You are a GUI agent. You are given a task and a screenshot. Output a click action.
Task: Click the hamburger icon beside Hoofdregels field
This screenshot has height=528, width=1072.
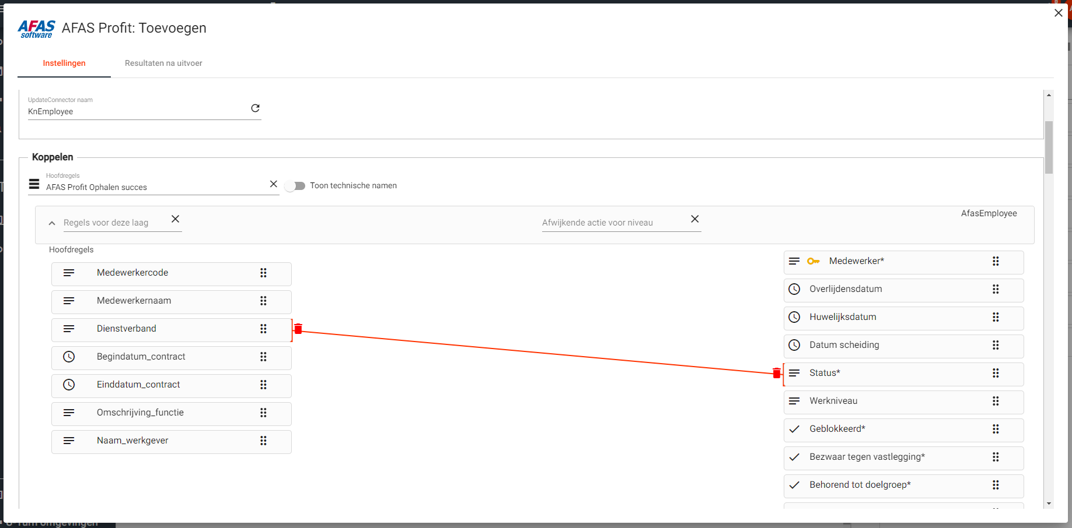pos(34,185)
